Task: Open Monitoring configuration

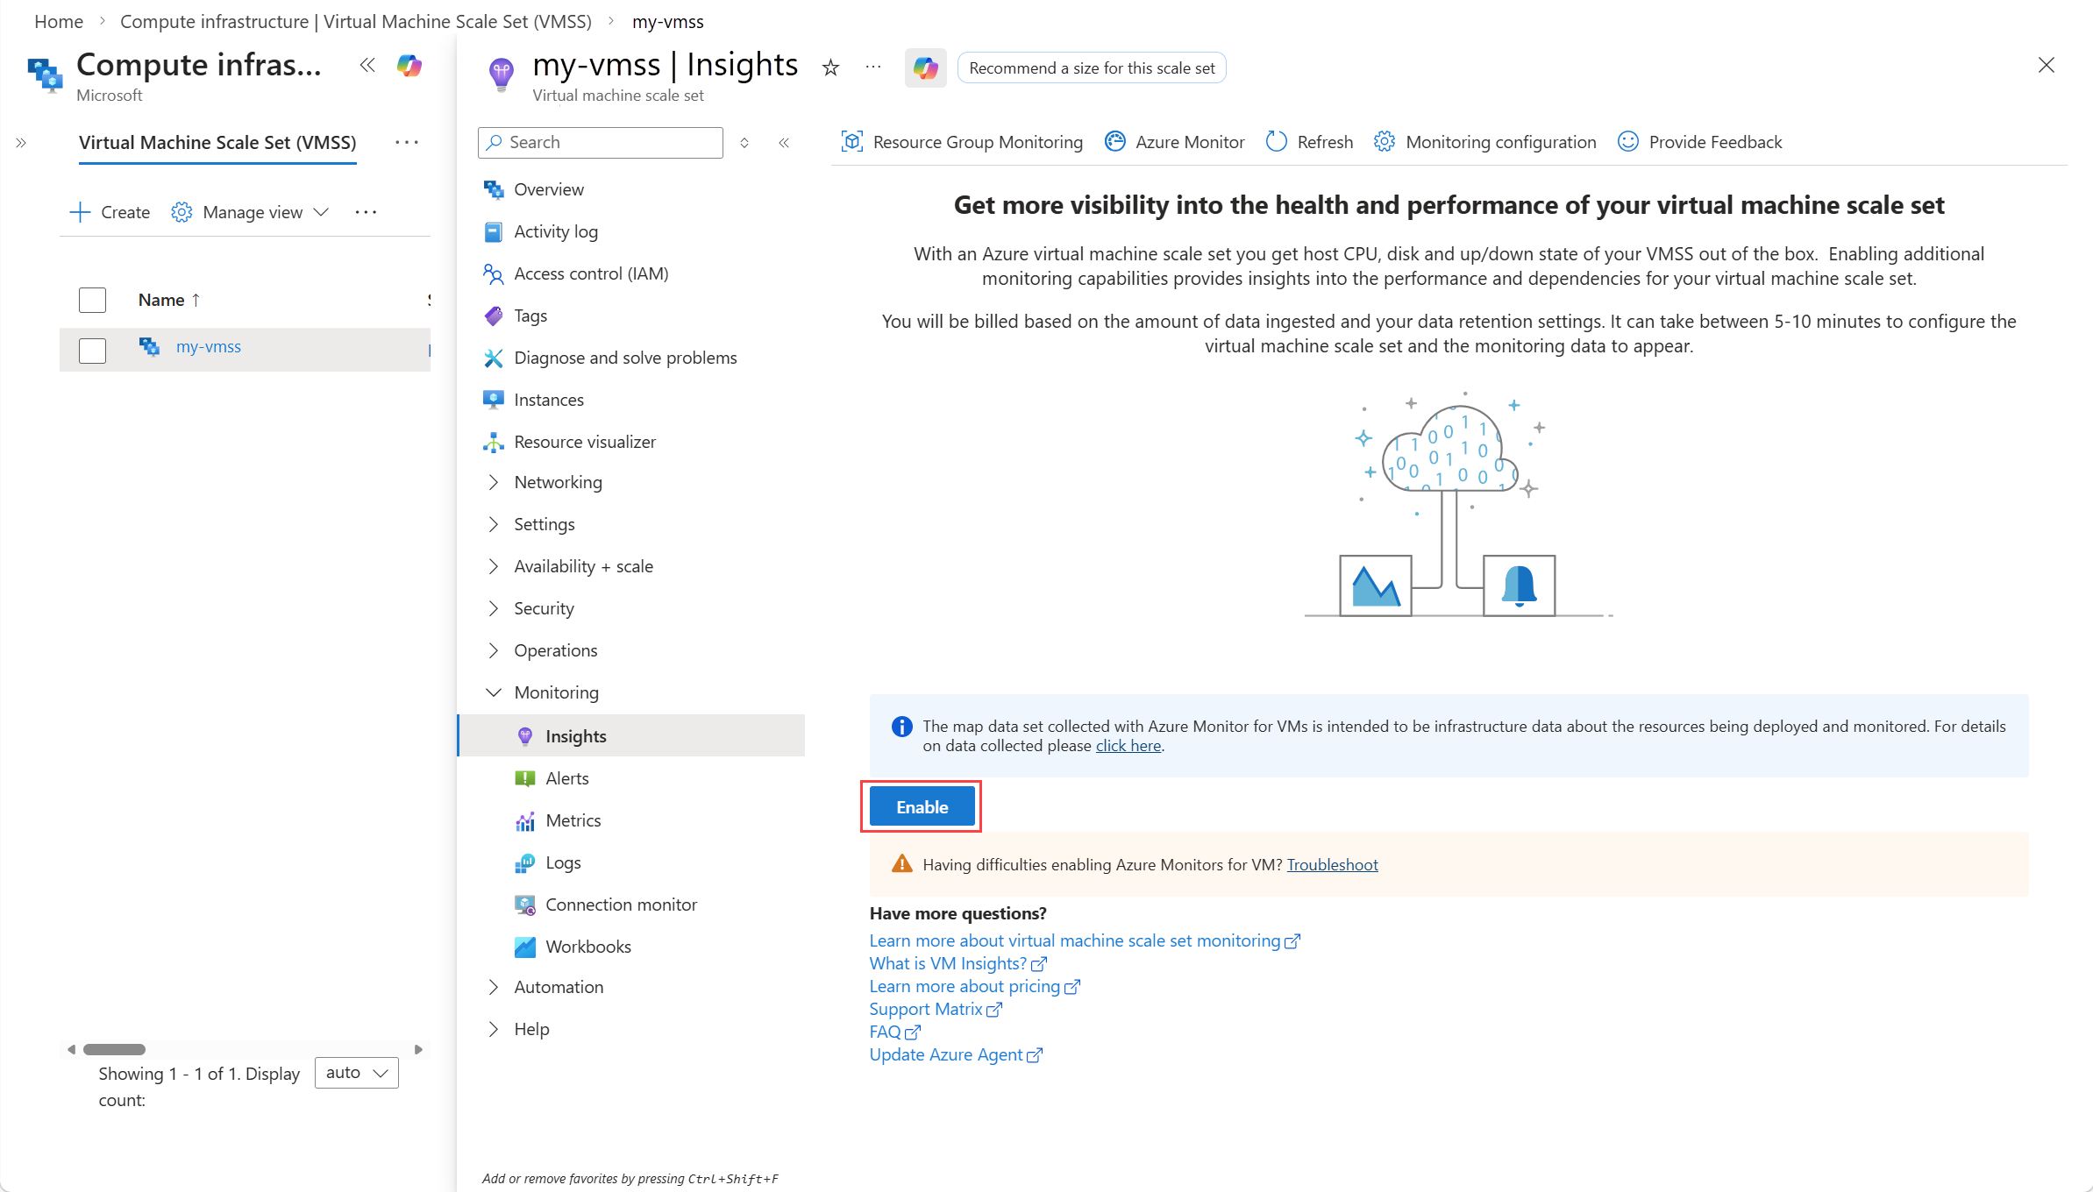Action: [1484, 142]
